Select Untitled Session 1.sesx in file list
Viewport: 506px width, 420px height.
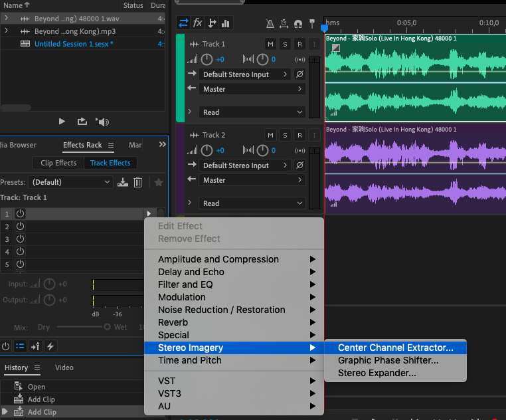coord(73,44)
